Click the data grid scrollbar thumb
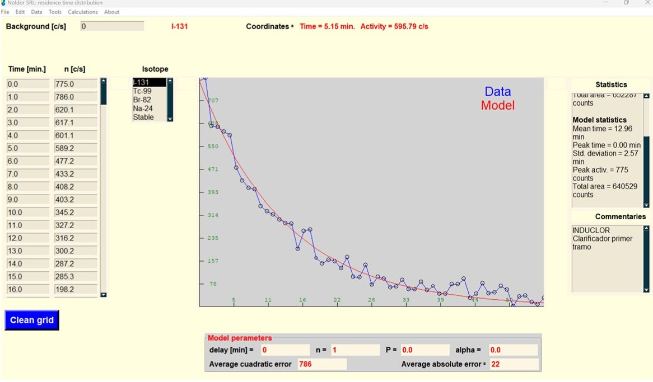 103,94
